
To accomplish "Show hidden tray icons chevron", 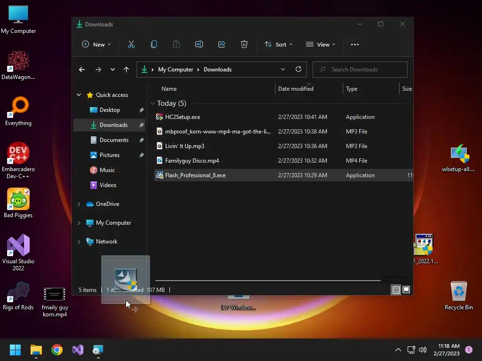I will 398,350.
